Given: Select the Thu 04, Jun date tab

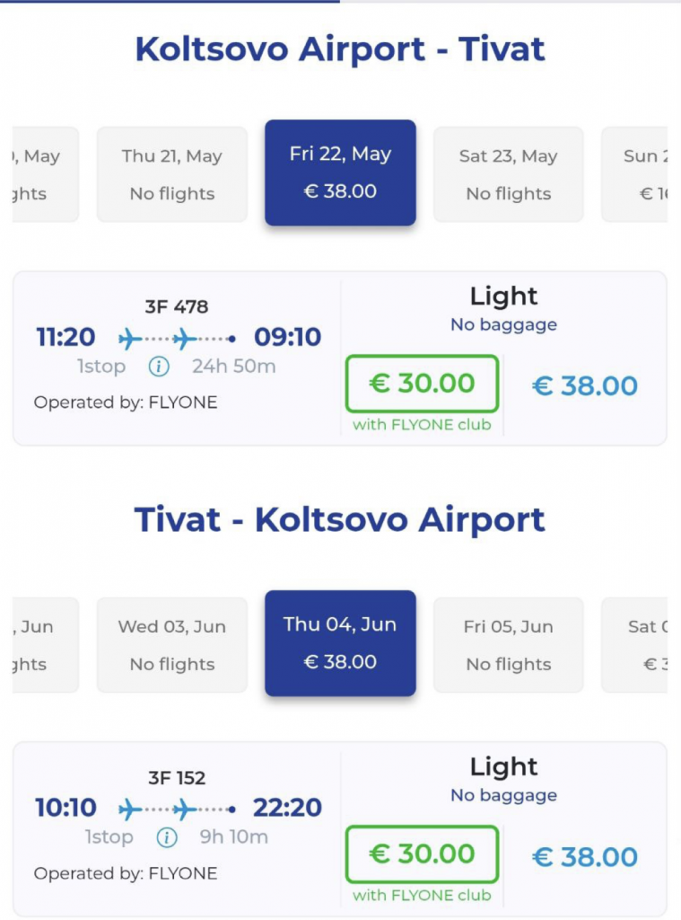Looking at the screenshot, I should (x=340, y=643).
